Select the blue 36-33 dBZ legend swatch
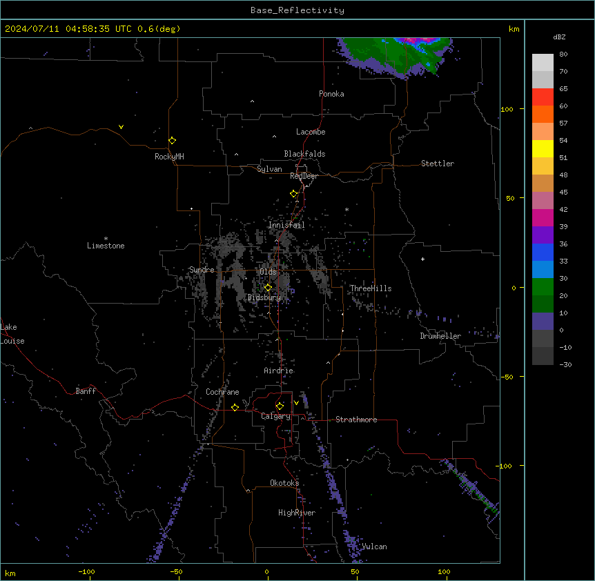Screen dimensions: 595x581 (543, 252)
